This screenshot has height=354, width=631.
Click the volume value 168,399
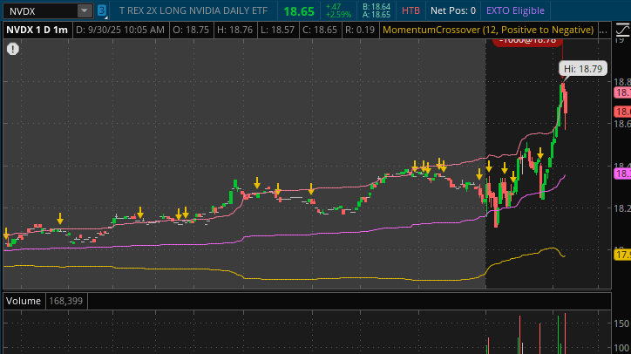click(65, 301)
